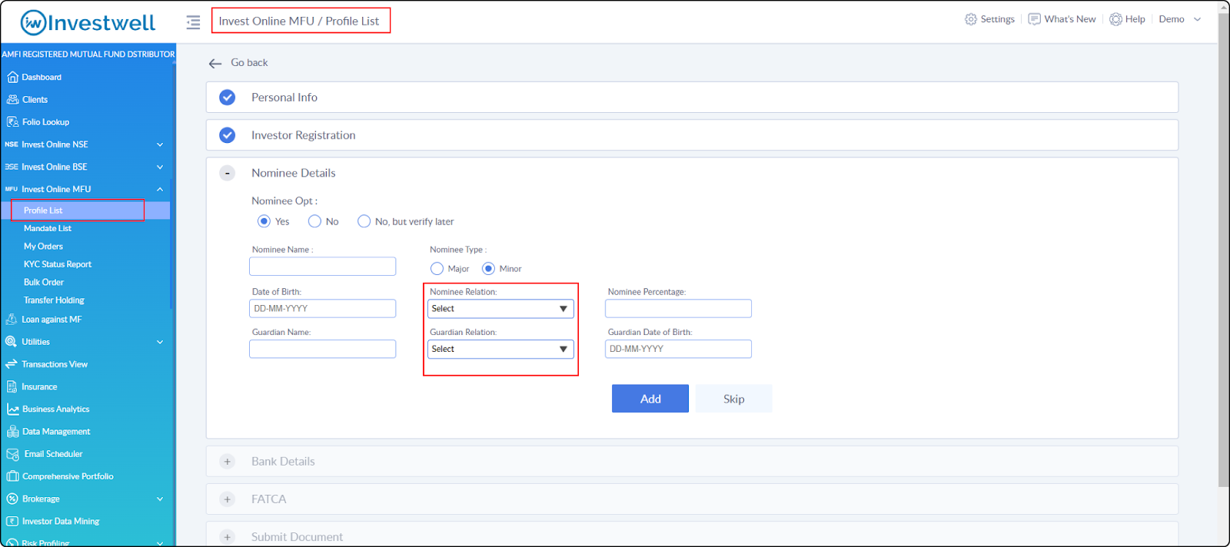Click the Comprehensive Portfolio icon
The height and width of the screenshot is (547, 1230).
pos(12,476)
